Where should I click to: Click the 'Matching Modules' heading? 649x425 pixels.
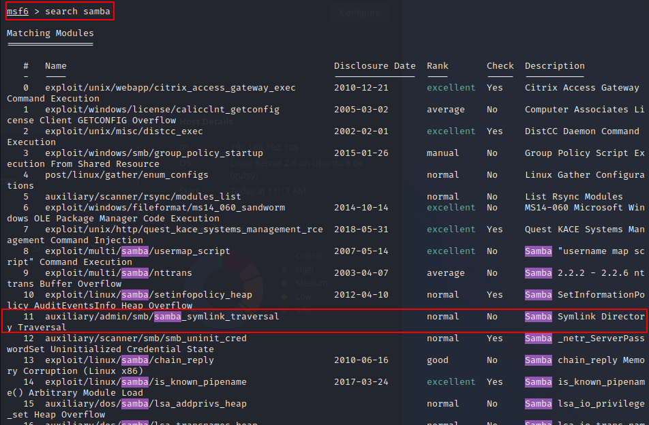(x=50, y=33)
